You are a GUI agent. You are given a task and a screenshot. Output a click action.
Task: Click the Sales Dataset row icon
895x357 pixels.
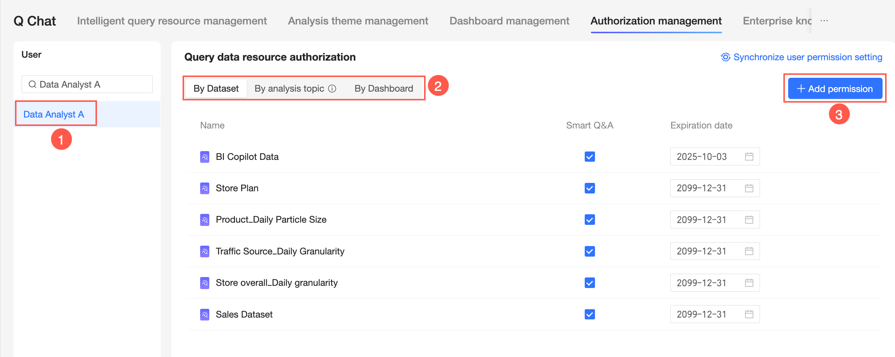coord(205,315)
